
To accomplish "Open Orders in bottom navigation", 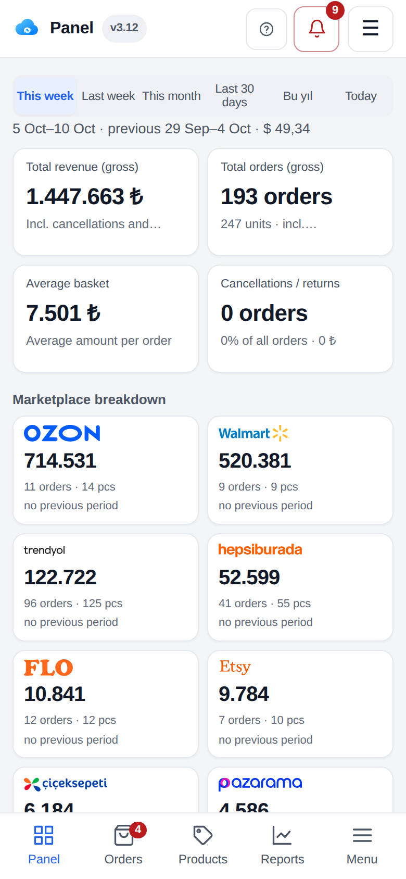I will click(x=123, y=846).
